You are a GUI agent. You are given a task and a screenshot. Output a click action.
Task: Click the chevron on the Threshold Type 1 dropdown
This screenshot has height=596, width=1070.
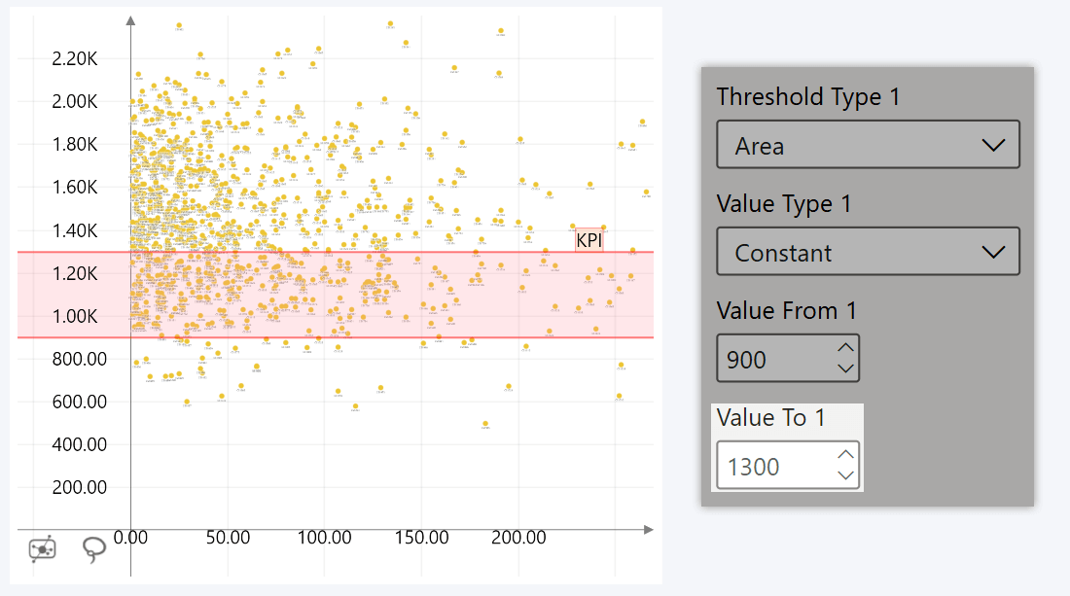[x=994, y=144]
